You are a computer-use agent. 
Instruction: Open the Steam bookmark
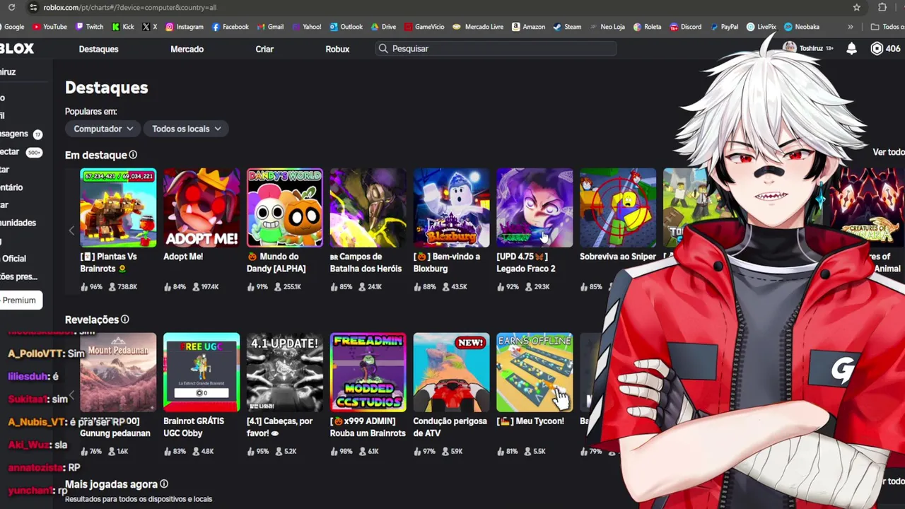coord(567,27)
